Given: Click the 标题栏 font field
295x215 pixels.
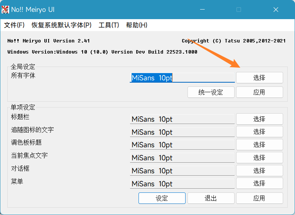Looking at the screenshot, I should click(182, 119).
